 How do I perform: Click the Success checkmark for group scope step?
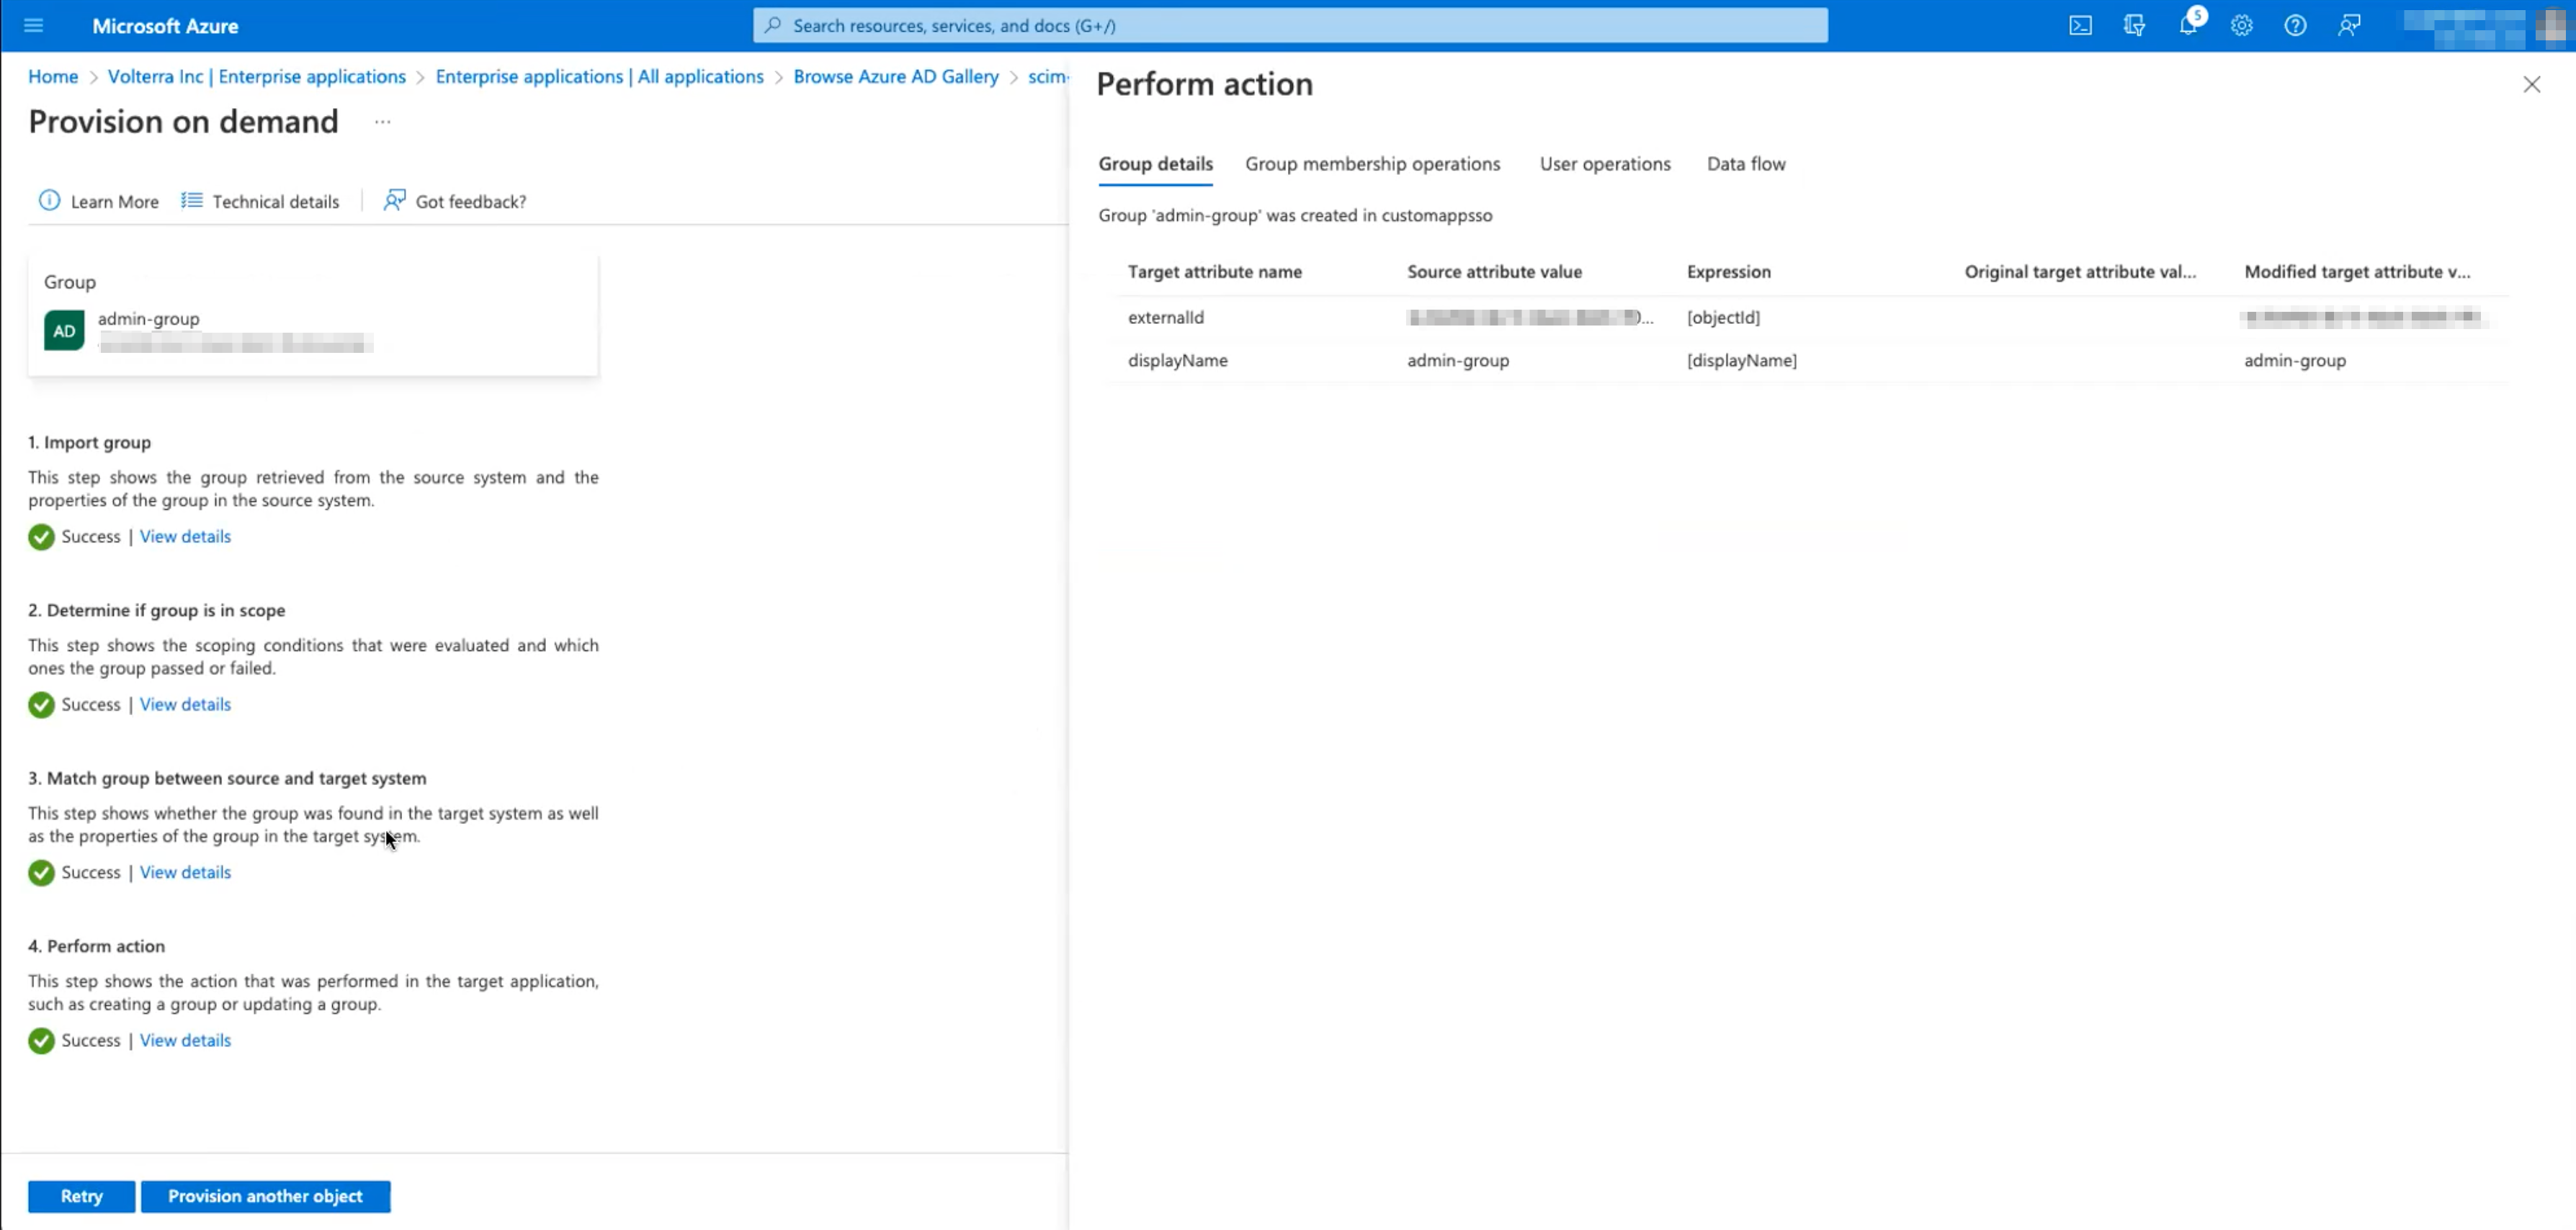[x=40, y=705]
